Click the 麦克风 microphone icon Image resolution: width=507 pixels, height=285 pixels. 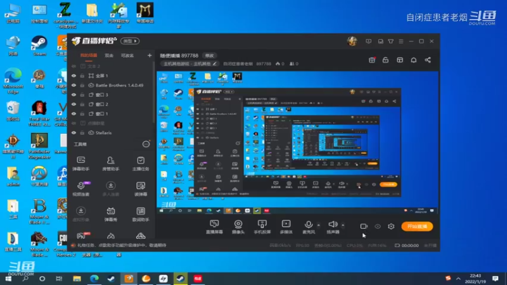(x=309, y=224)
